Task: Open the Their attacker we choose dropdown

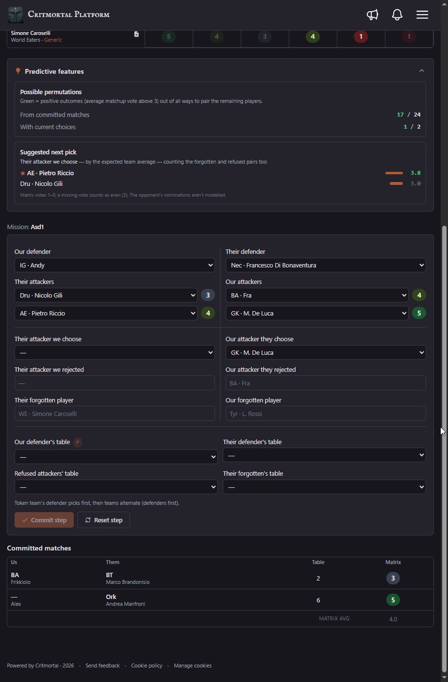Action: (115, 352)
